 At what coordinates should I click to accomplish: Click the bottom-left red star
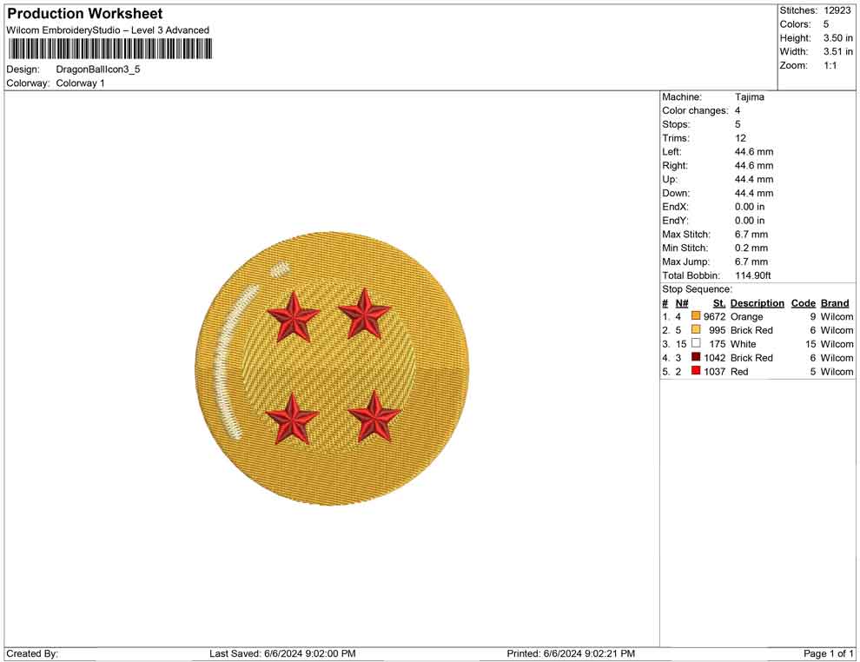click(292, 419)
